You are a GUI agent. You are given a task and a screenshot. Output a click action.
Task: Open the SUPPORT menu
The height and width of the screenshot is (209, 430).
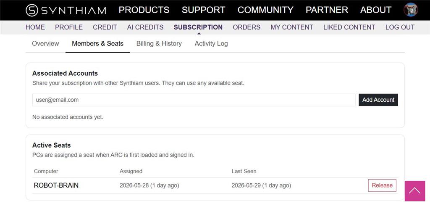(x=204, y=10)
